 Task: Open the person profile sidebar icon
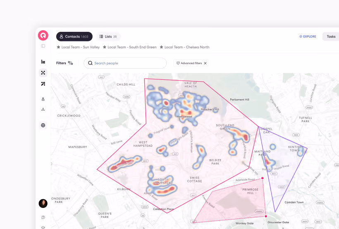(x=43, y=99)
